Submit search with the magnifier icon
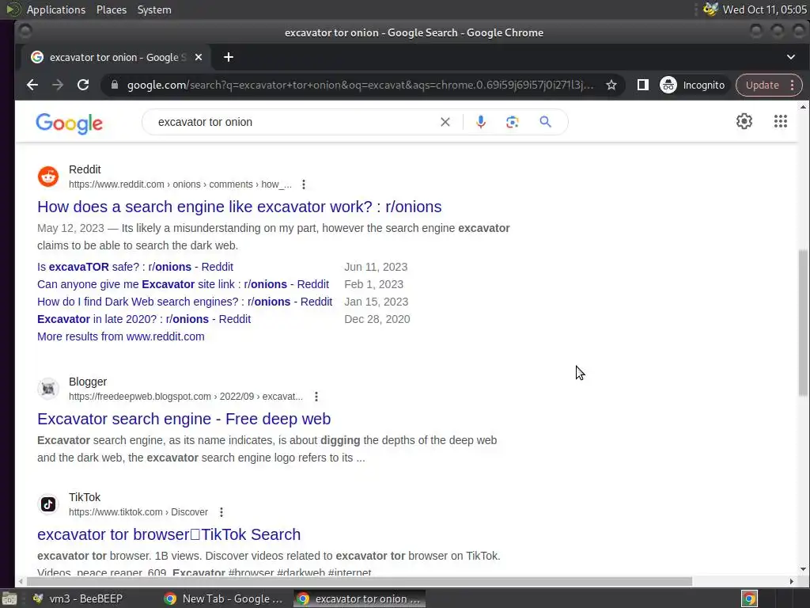The height and width of the screenshot is (608, 810). 545,122
